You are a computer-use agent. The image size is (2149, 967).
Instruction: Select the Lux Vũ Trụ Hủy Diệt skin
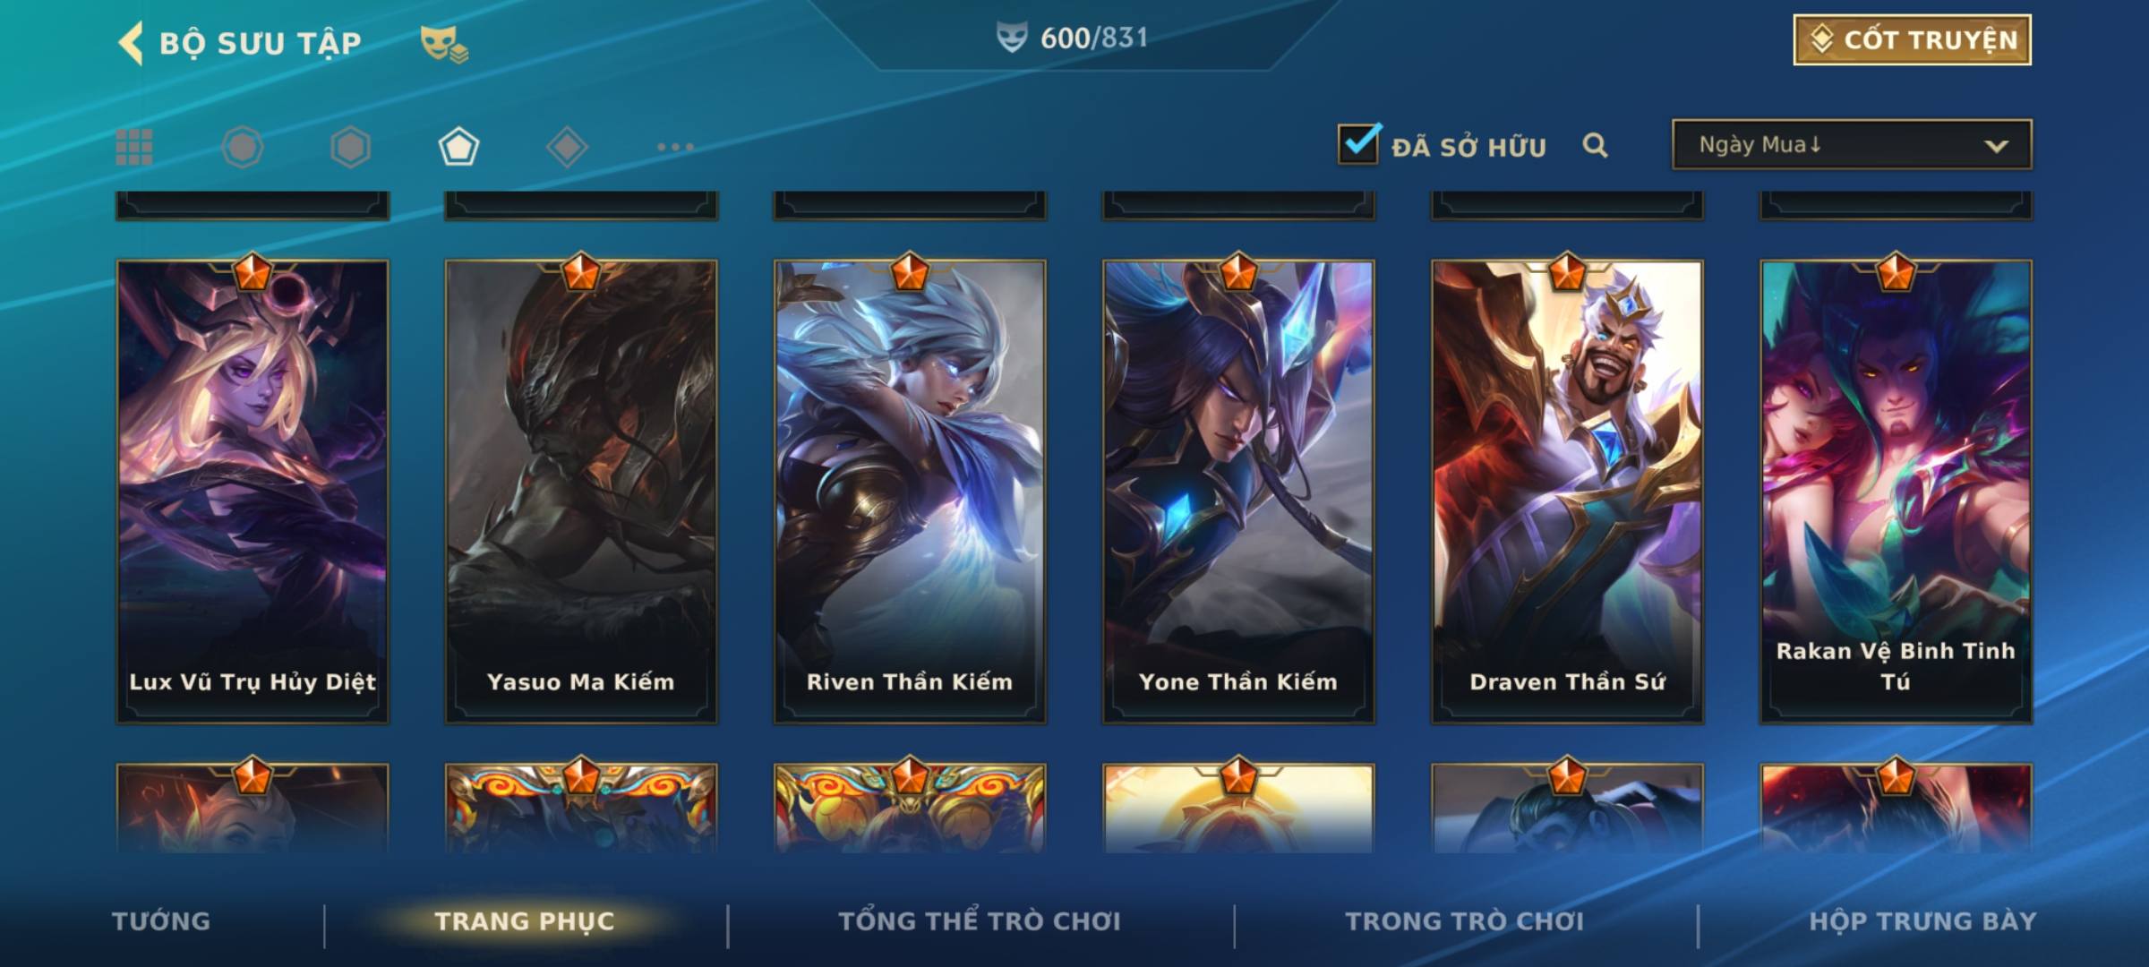coord(253,492)
